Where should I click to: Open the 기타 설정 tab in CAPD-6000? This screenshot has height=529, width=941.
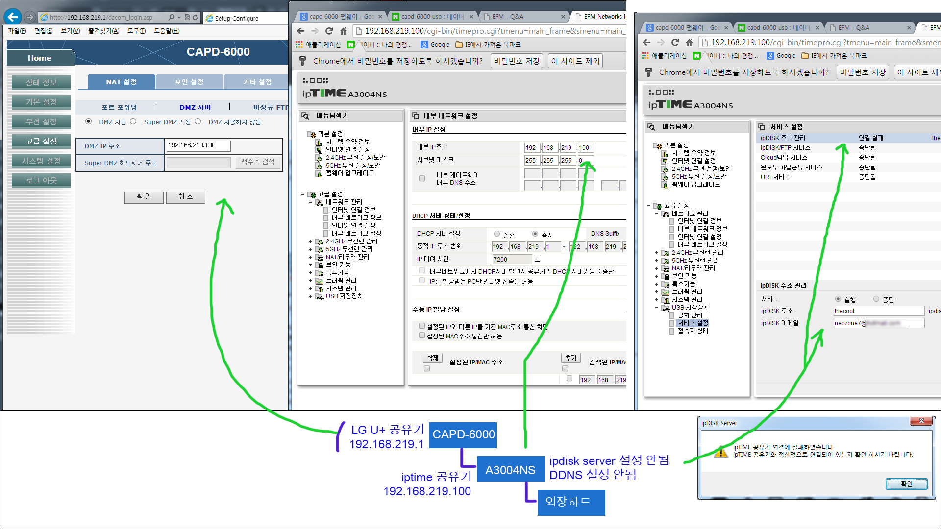click(x=257, y=82)
